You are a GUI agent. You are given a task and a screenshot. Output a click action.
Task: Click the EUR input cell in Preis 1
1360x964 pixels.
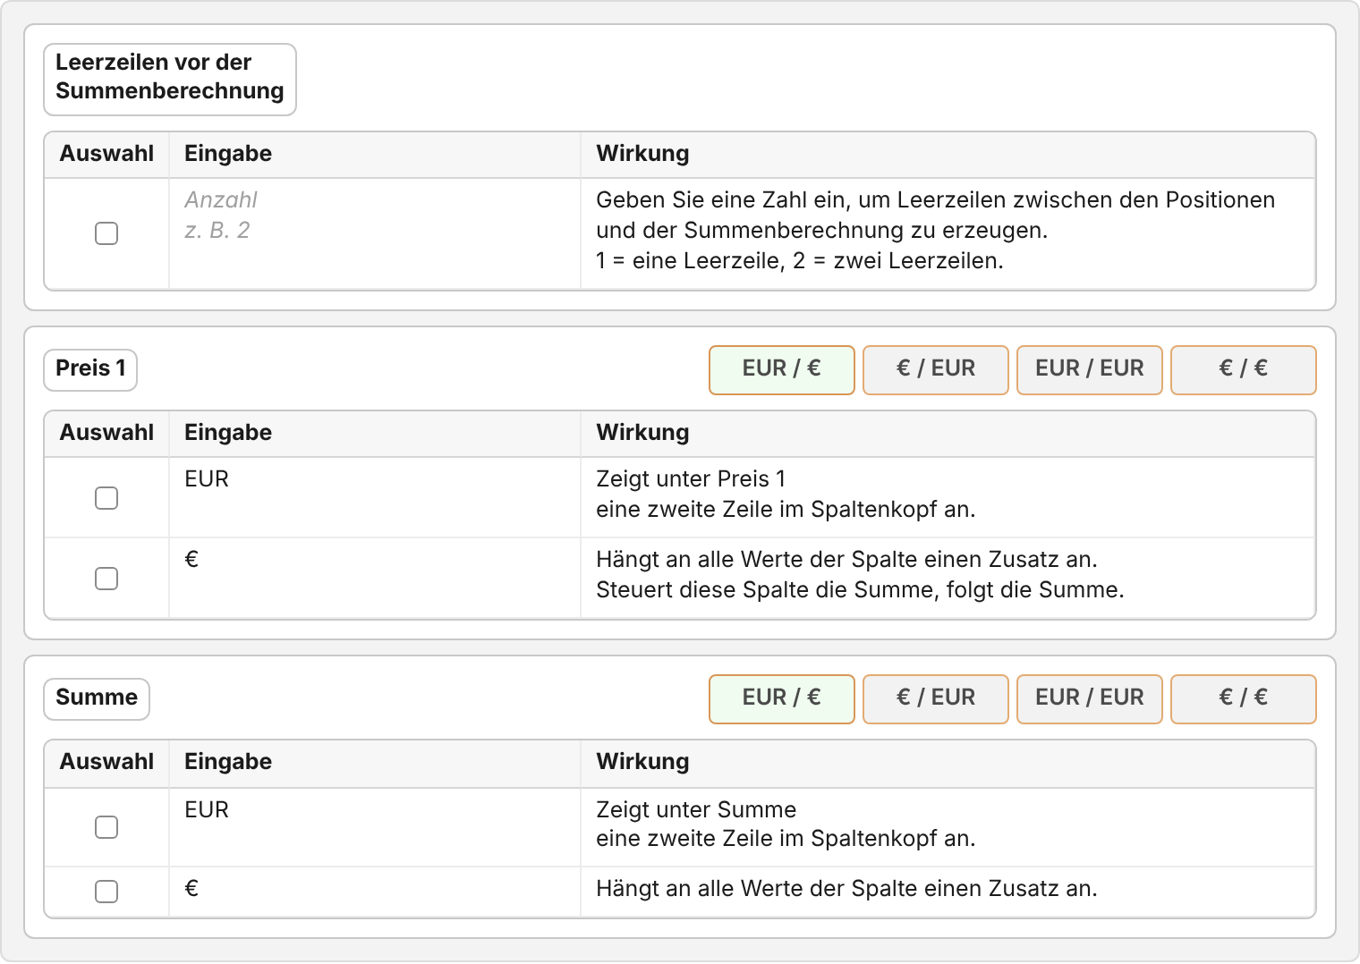375,497
